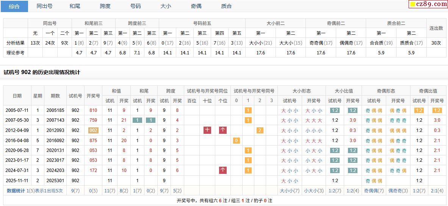Open the 奇偶 tab

(x=196, y=6)
